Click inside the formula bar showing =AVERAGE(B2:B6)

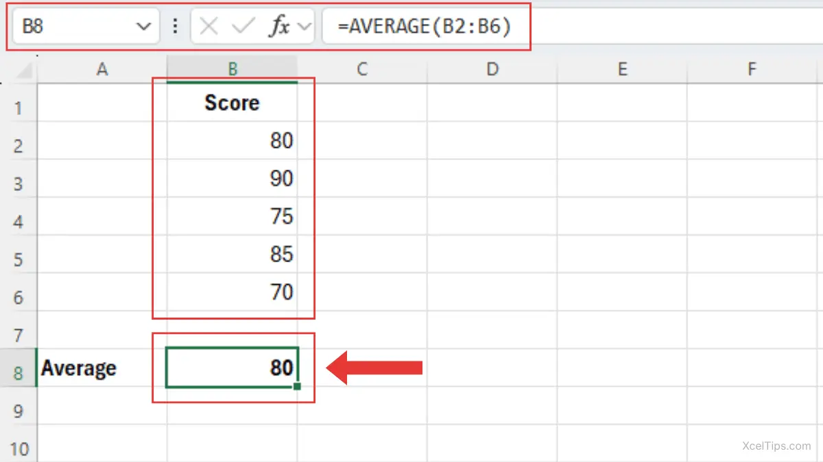click(425, 26)
